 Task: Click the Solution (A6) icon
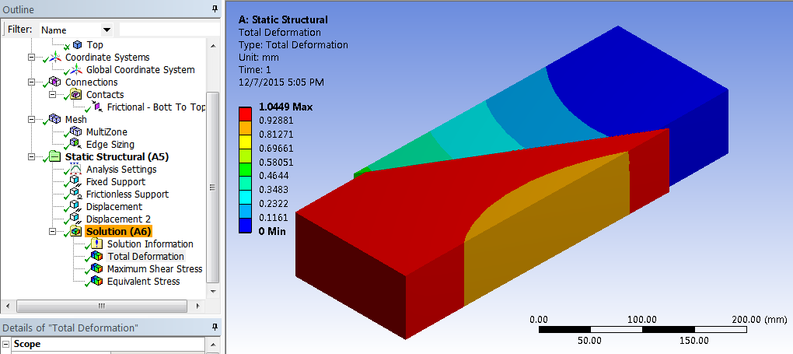tap(76, 231)
